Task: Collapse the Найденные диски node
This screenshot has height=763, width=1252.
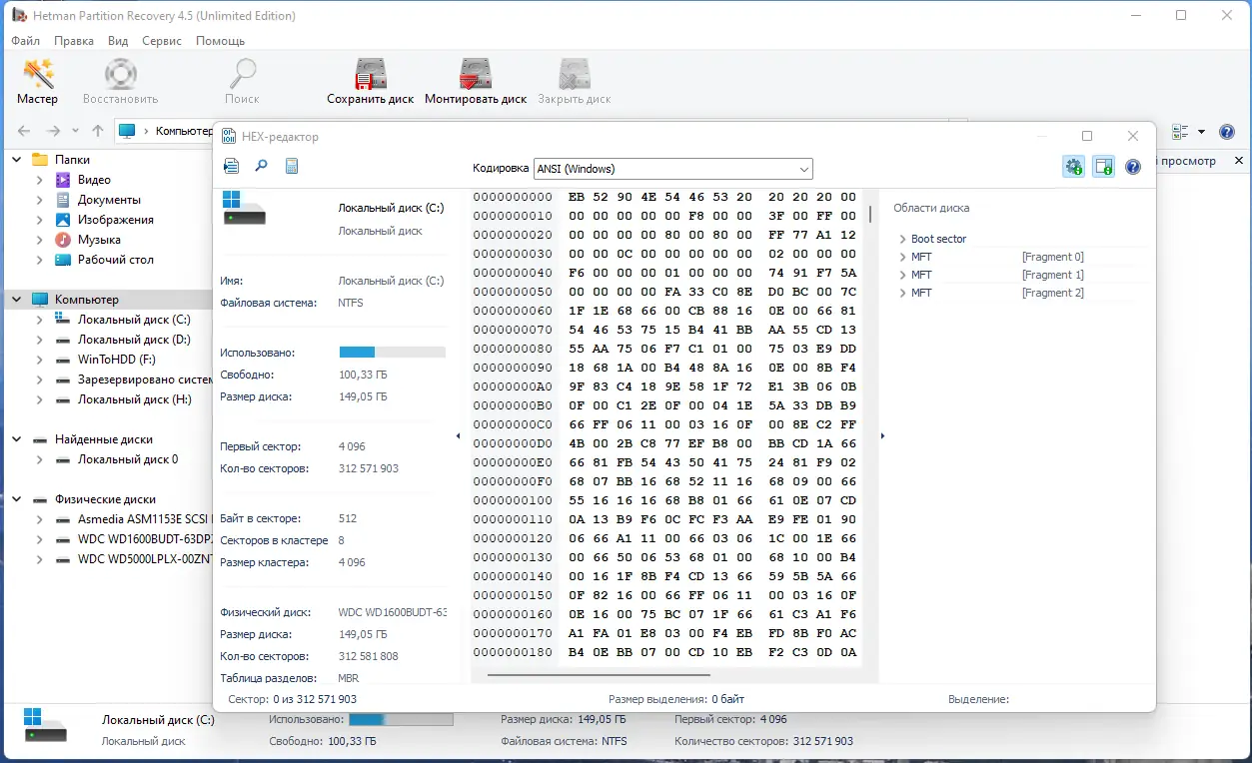Action: (17, 439)
